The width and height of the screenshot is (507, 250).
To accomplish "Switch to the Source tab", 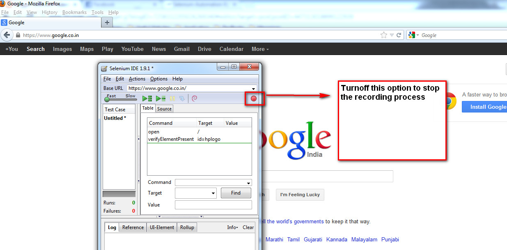I will point(164,108).
